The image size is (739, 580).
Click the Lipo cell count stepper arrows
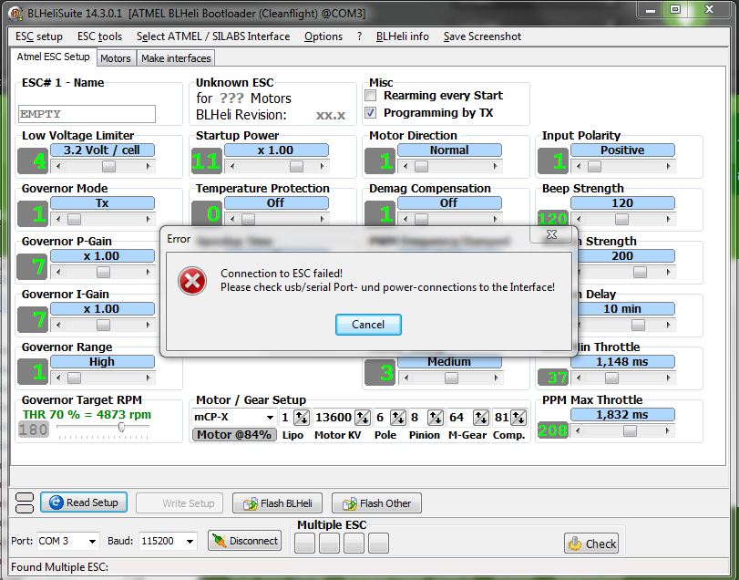point(299,418)
